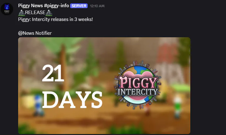Click the INTERCITY lettering on logo
The height and width of the screenshot is (135, 226).
[x=138, y=92]
